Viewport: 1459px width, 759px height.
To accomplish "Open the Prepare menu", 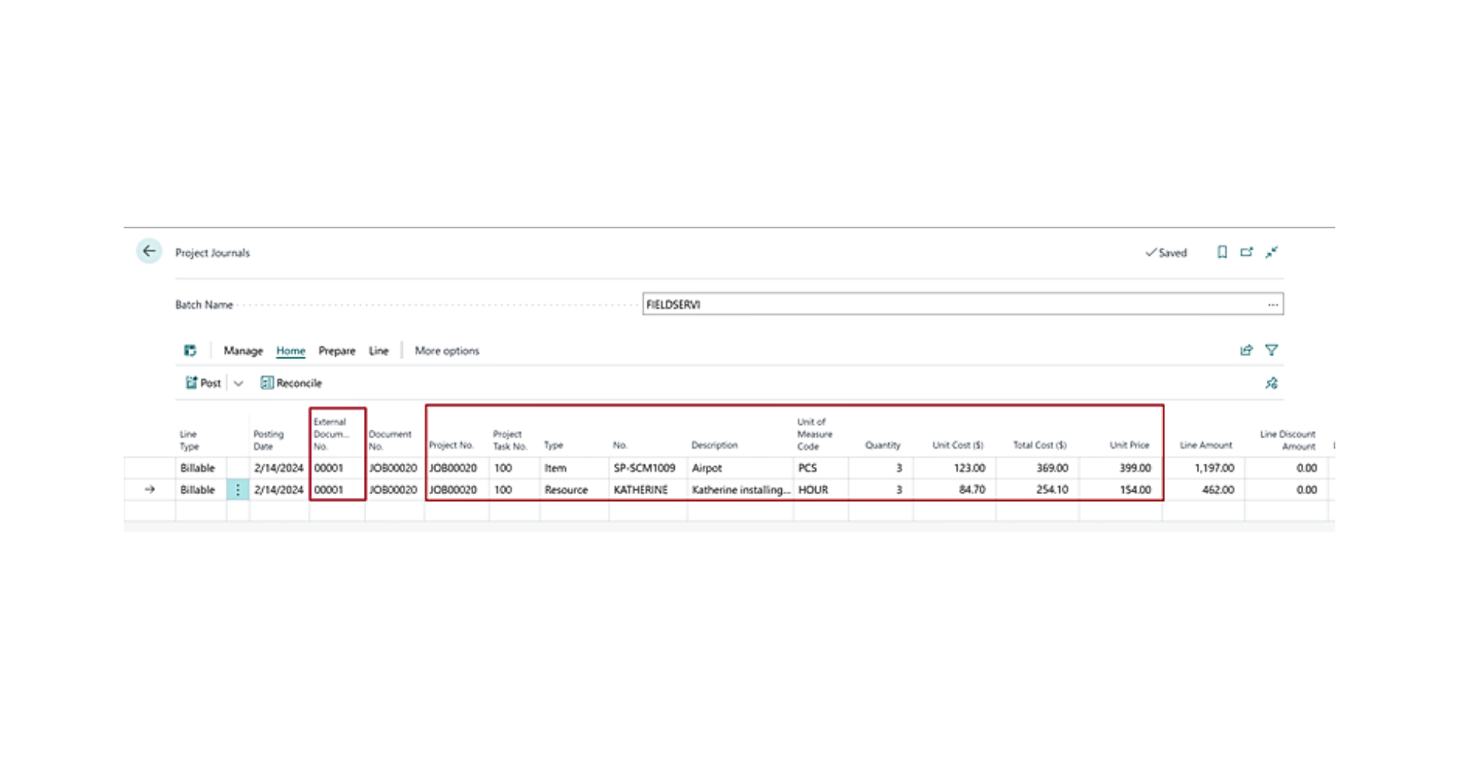I will coord(337,351).
